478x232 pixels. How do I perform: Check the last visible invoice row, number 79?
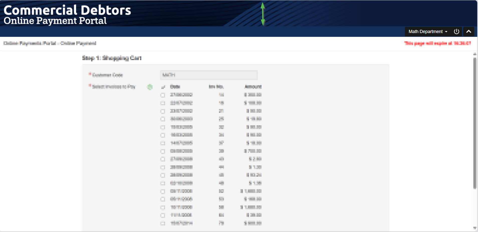[163, 223]
